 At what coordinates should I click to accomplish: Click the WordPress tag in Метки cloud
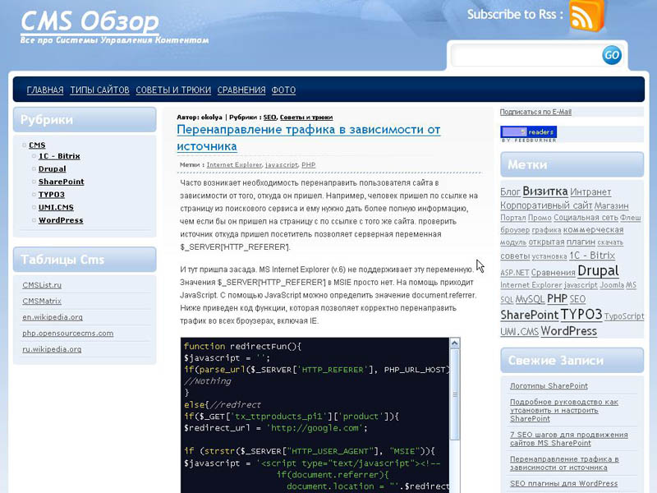pos(568,331)
